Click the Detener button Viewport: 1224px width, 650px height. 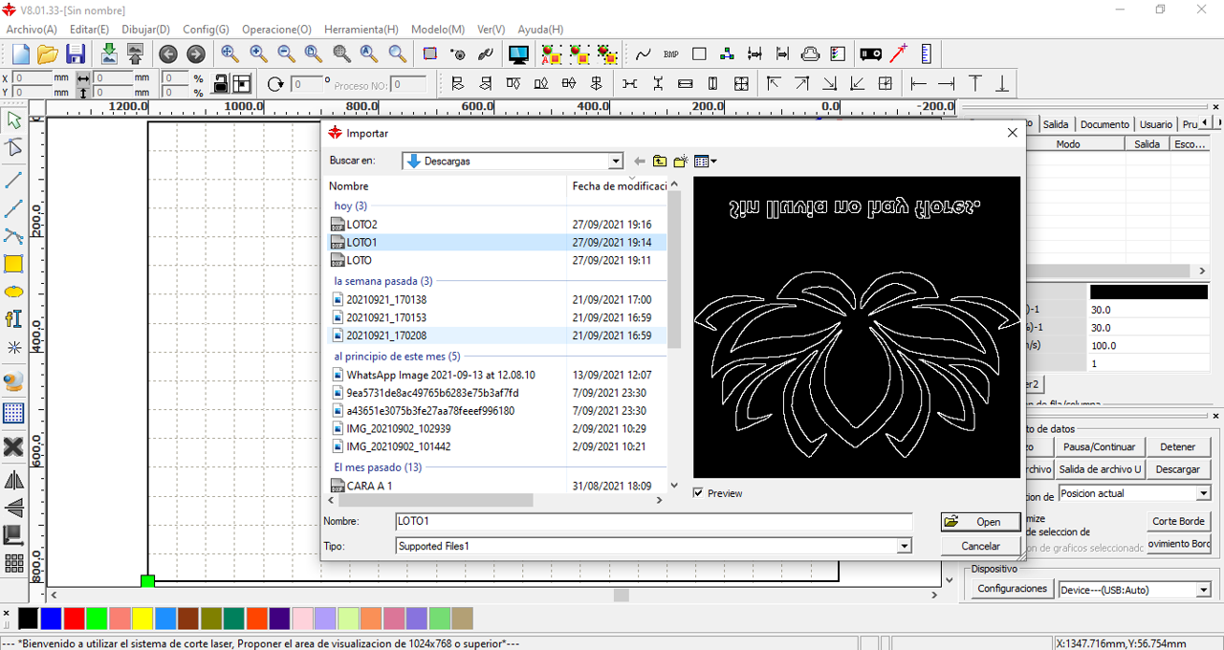coord(1177,446)
